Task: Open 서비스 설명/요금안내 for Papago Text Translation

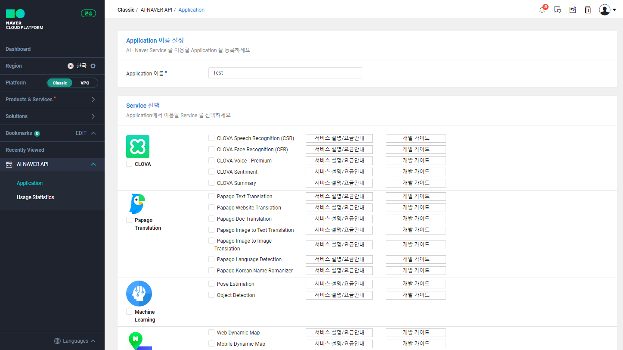Action: pyautogui.click(x=339, y=197)
